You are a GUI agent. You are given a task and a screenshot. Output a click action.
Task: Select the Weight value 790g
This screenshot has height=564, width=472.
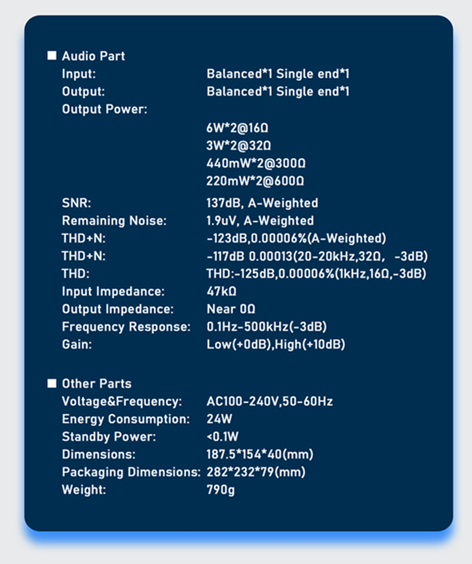pyautogui.click(x=220, y=490)
